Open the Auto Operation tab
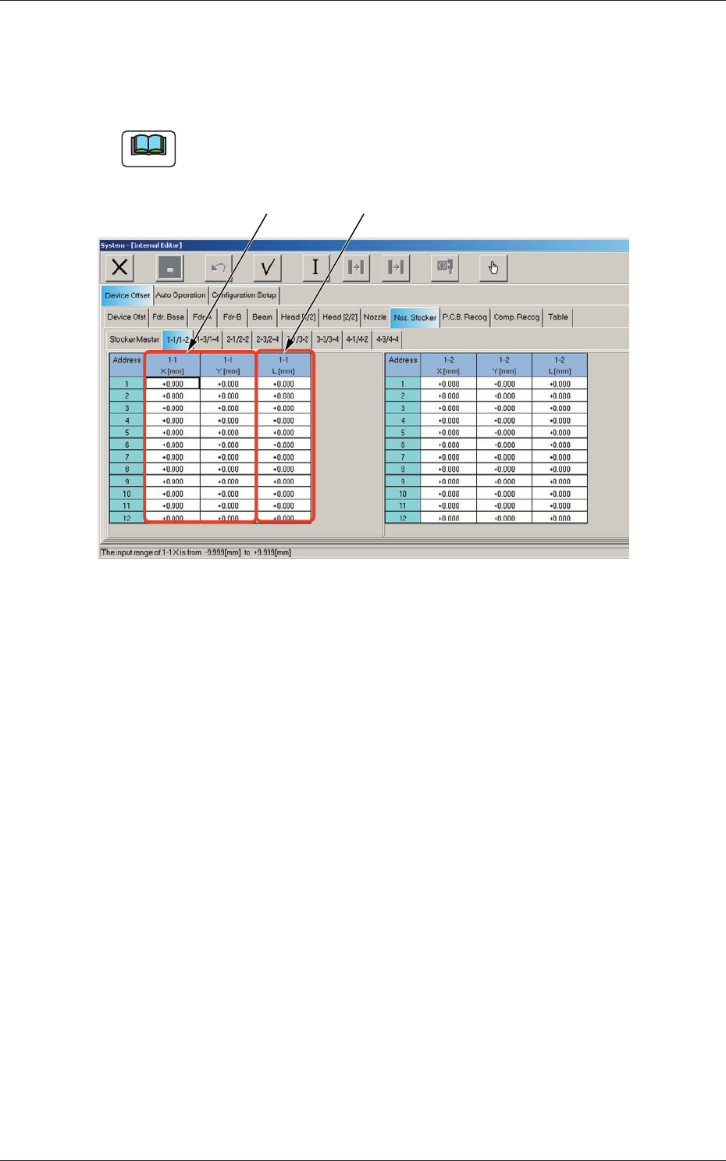 click(180, 295)
